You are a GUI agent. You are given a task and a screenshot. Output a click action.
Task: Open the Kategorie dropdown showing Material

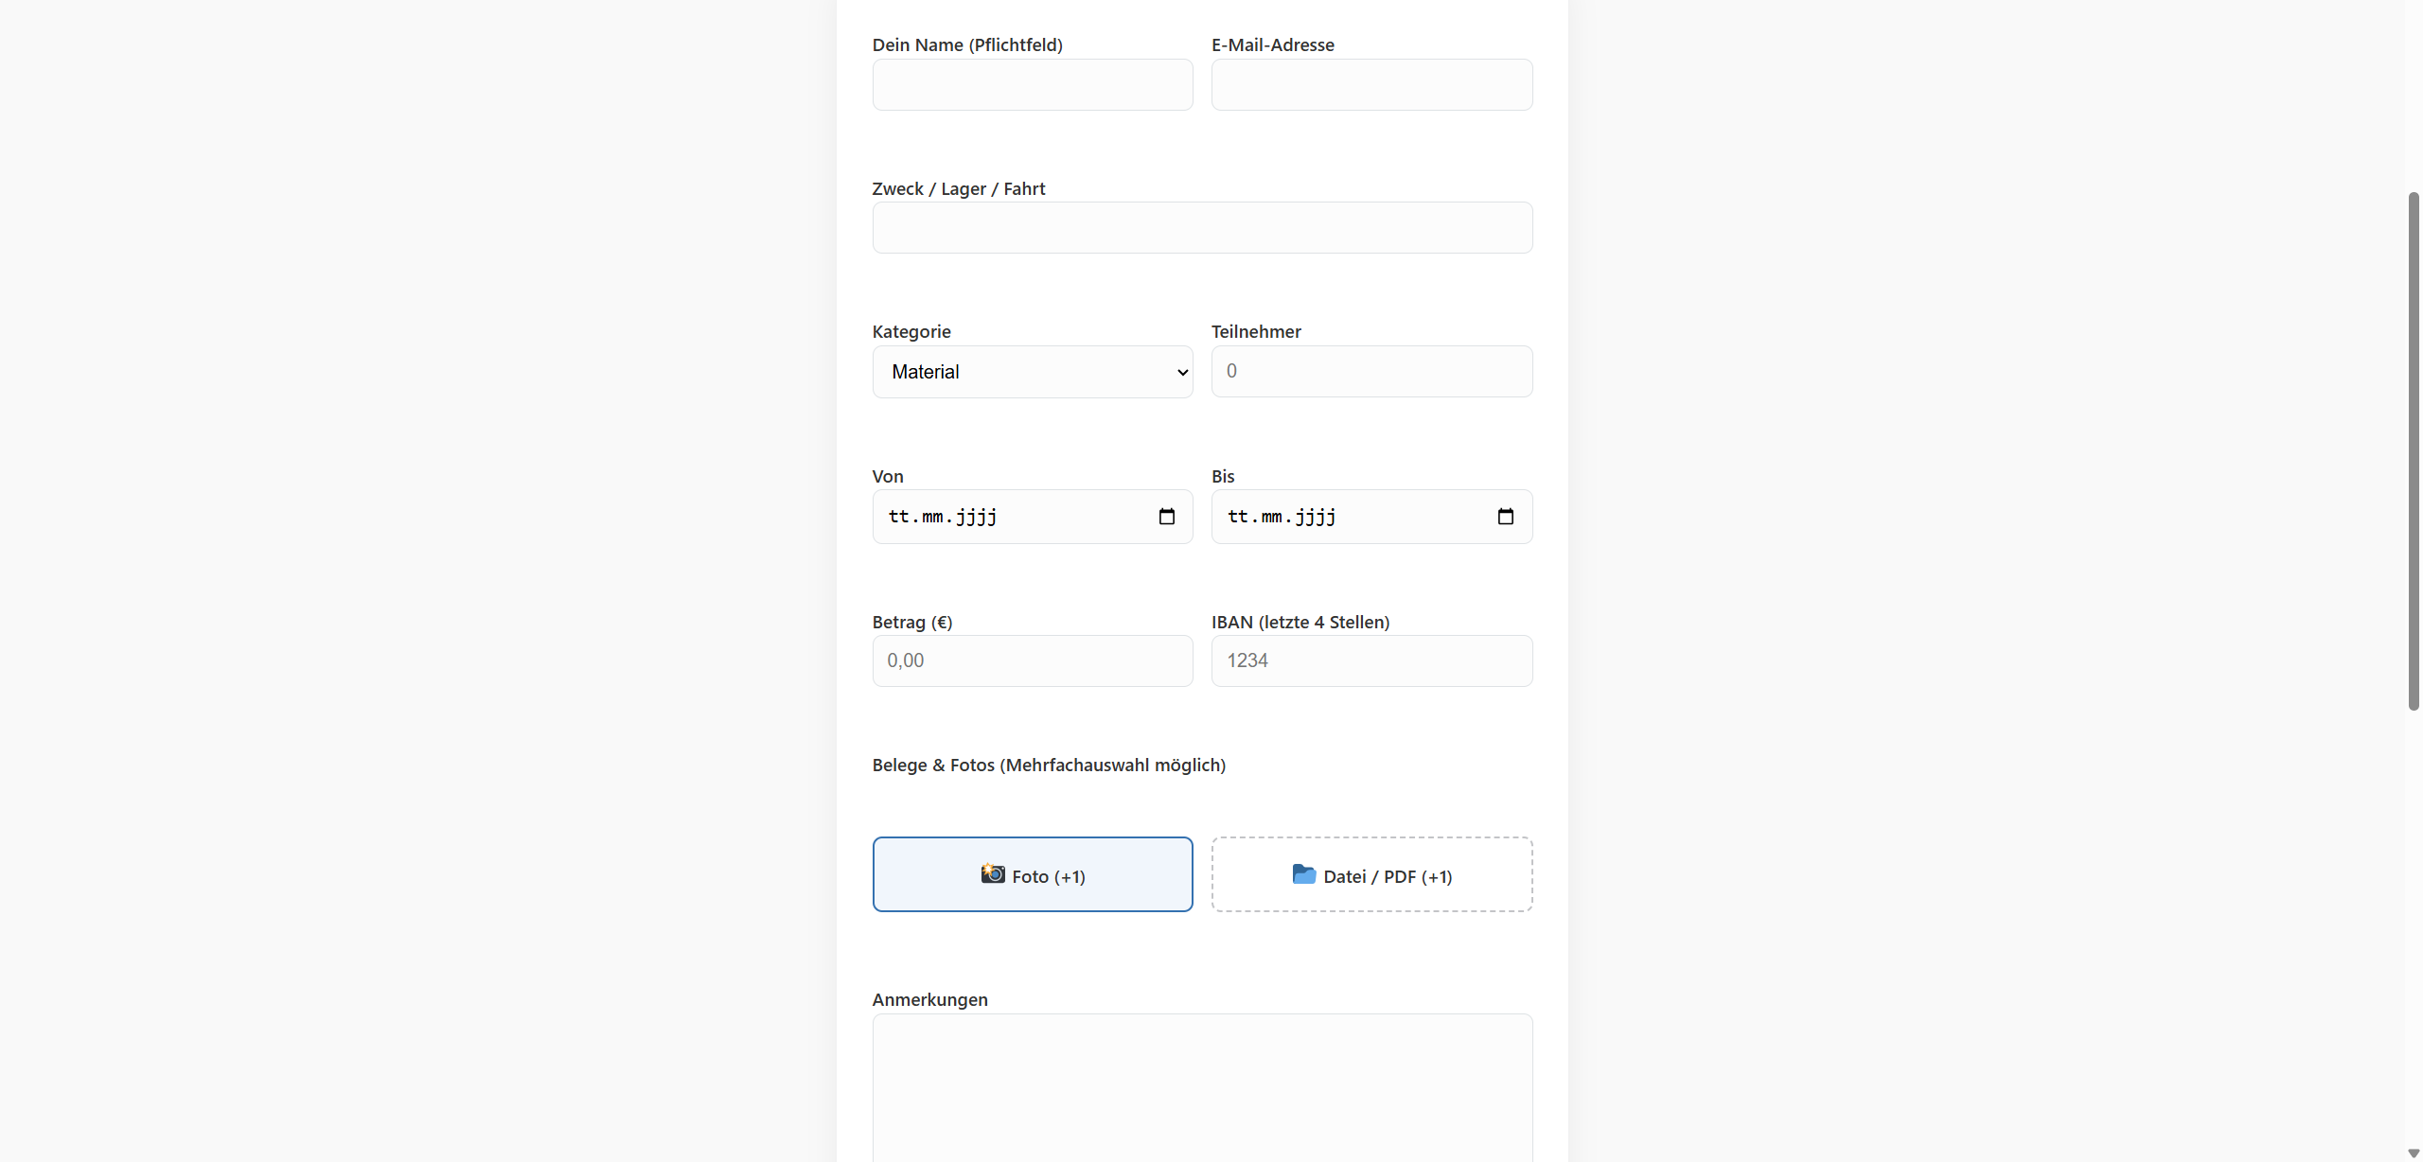(x=1032, y=371)
